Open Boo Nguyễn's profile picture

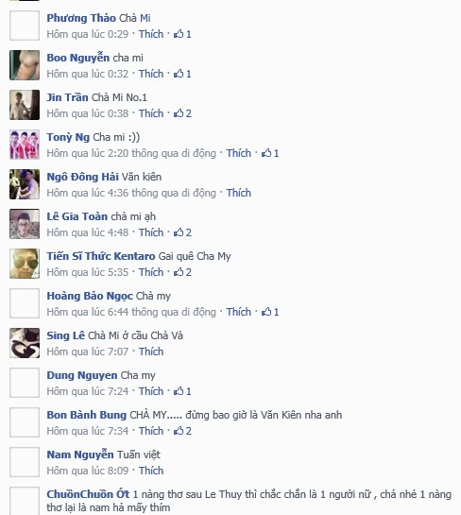pos(25,65)
